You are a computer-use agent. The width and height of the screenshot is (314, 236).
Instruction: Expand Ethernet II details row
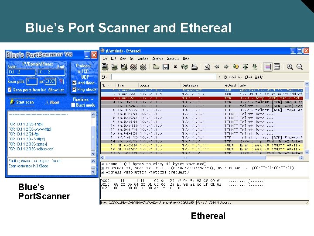tap(102, 168)
